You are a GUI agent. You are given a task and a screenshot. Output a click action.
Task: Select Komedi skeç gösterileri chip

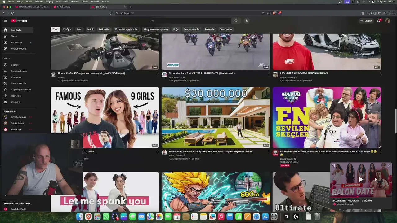point(127,29)
